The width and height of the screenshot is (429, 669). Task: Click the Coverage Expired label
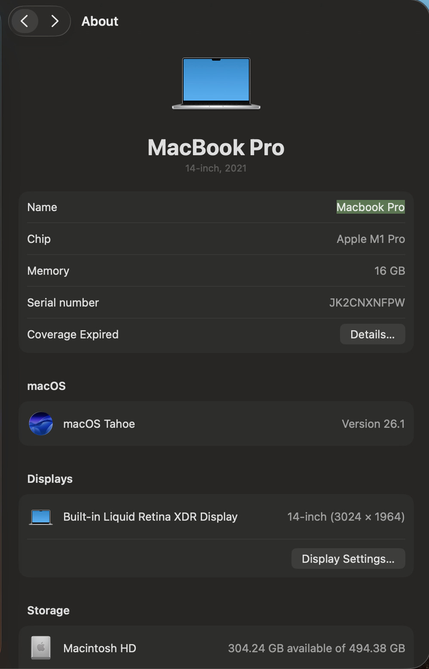pyautogui.click(x=73, y=334)
